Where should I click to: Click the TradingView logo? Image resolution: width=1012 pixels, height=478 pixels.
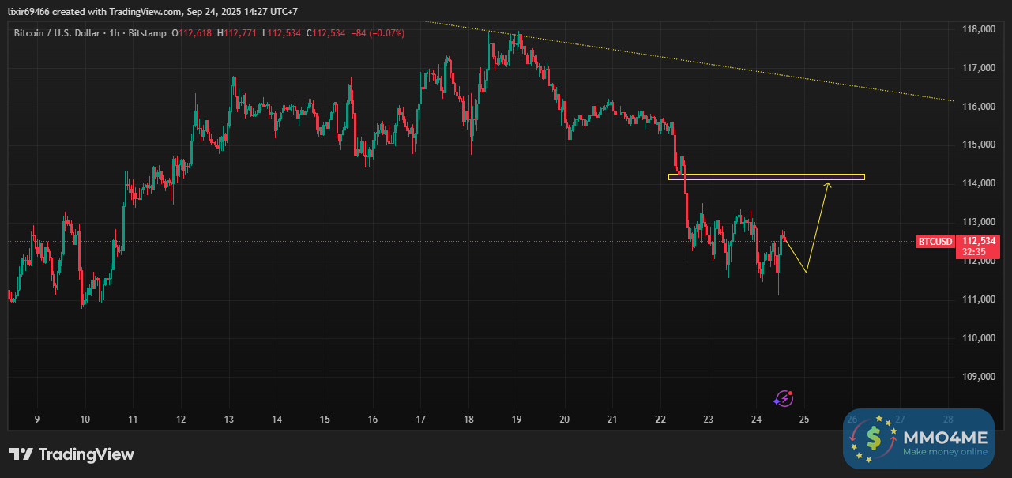click(72, 454)
